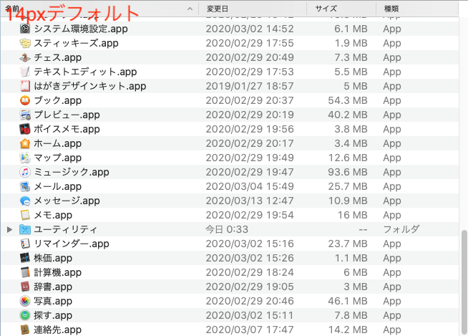468x336 pixels.
Task: Select the 株価.app file name
Action: click(x=53, y=258)
